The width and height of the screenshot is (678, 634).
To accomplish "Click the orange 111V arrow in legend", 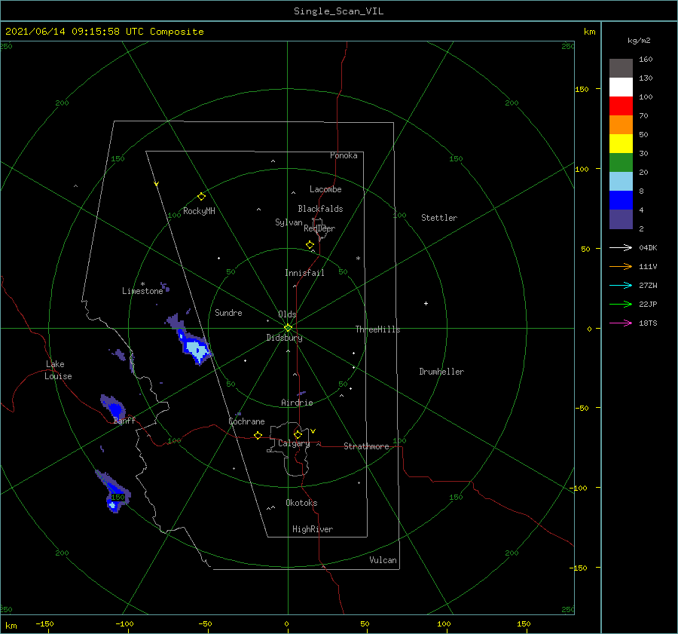I will point(621,267).
